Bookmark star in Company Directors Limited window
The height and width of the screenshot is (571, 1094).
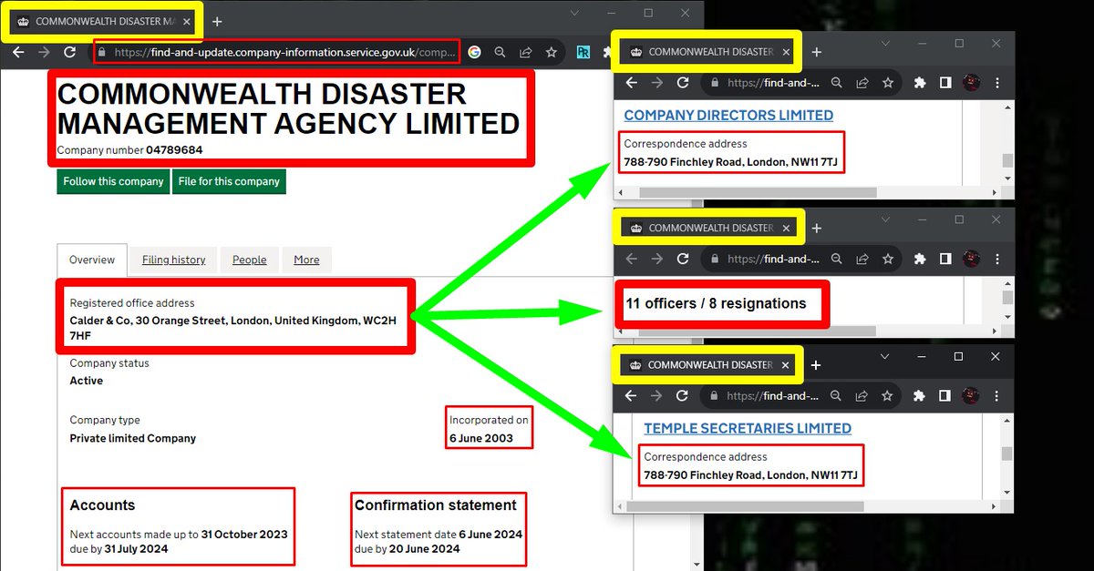pyautogui.click(x=887, y=83)
